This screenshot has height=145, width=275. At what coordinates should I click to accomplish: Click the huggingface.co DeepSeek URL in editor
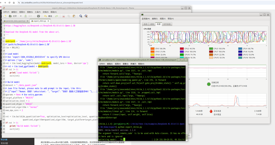click(40, 26)
